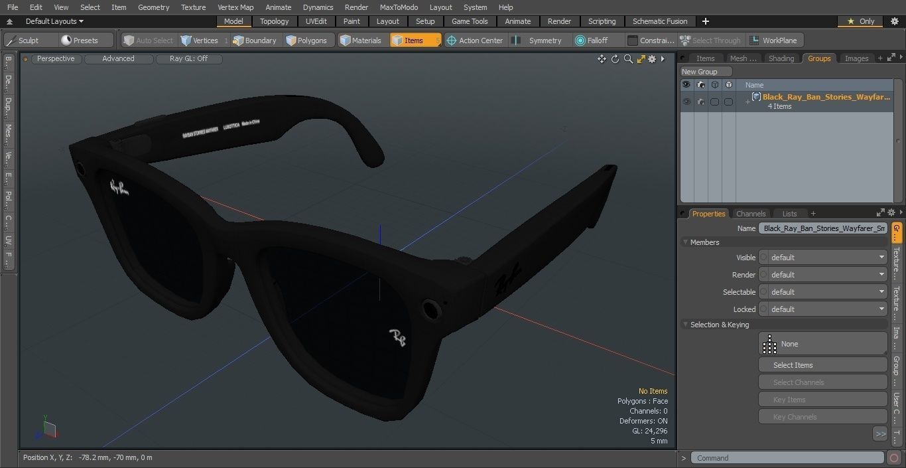Image resolution: width=906 pixels, height=468 pixels.
Task: Click the viewport pan (move) icon
Action: pos(602,59)
